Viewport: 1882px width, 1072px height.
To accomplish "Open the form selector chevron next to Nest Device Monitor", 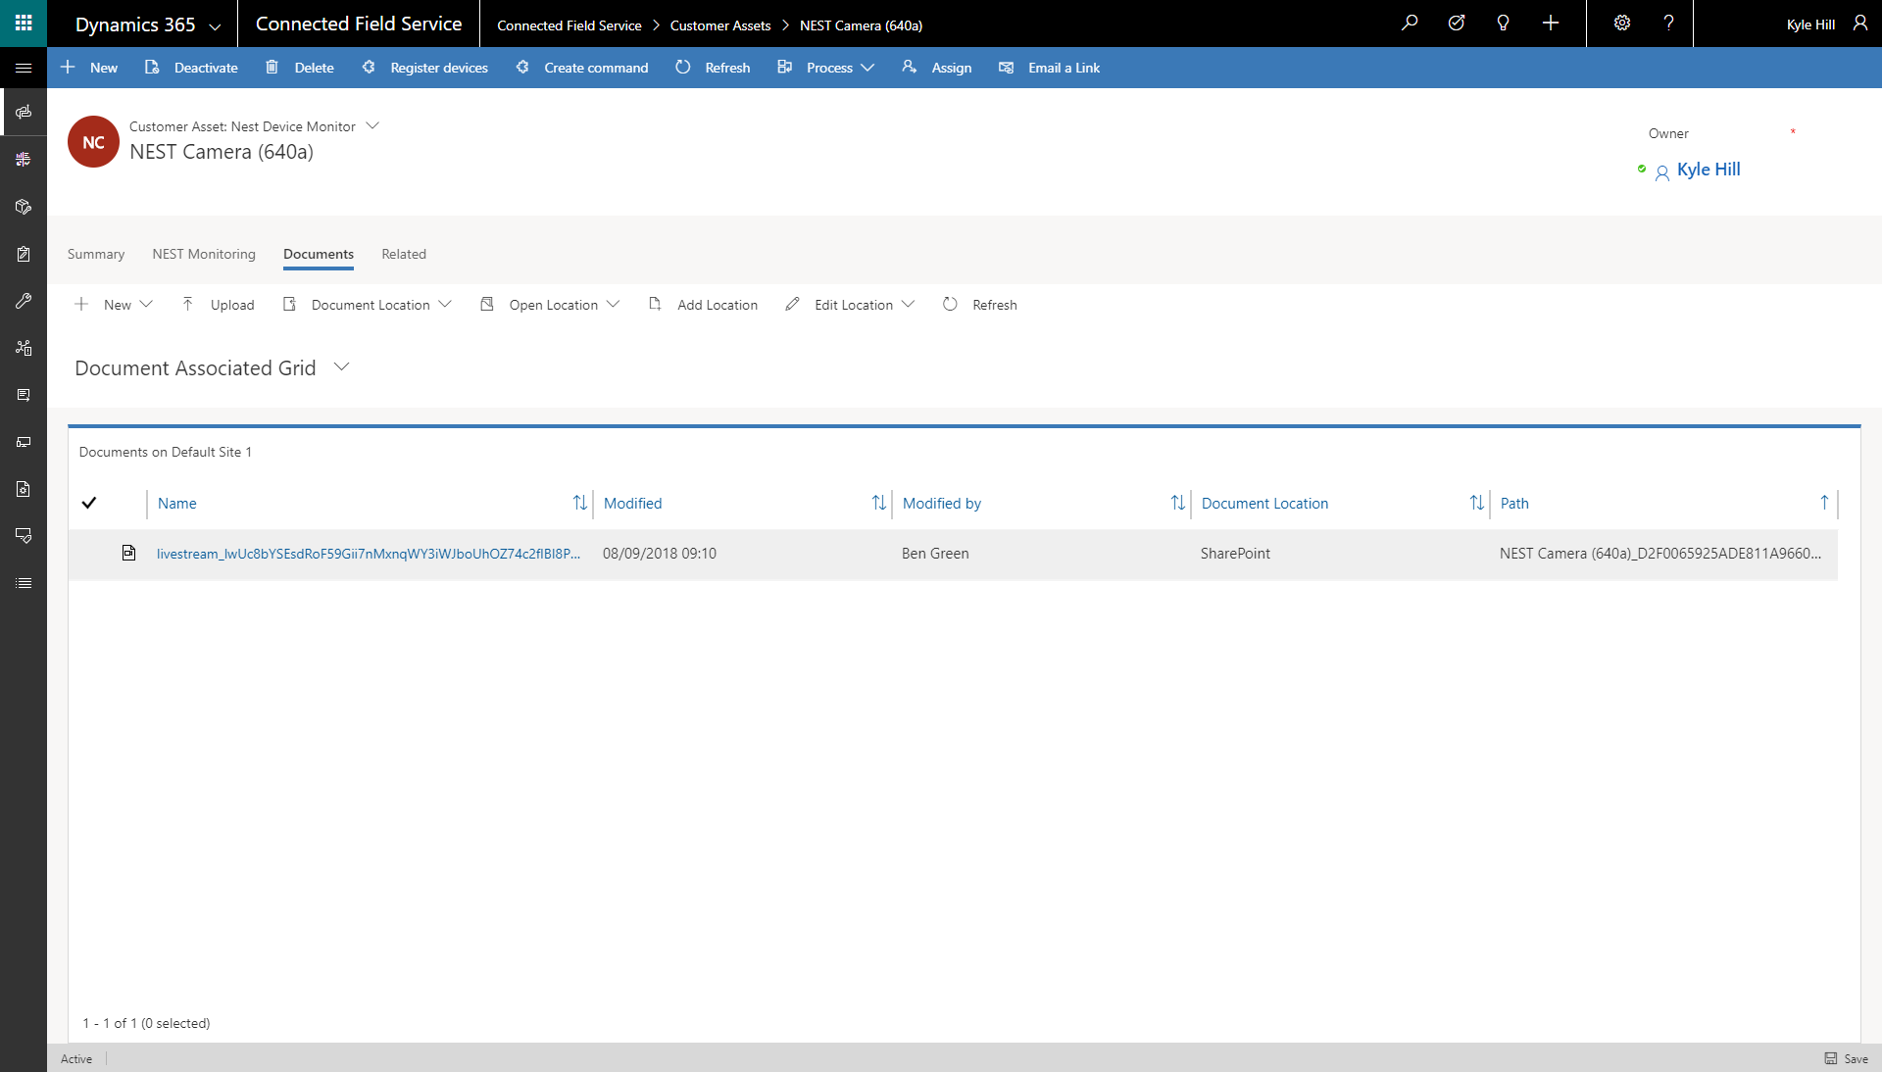I will click(372, 126).
